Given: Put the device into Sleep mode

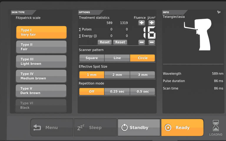Looking at the screenshot, I should [x=95, y=127].
